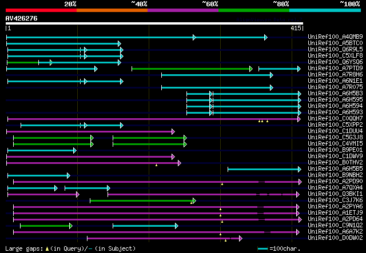Image resolution: width=366 pixels, height=253 pixels.
Task: Select the UniRef100_D0DW02 label
Action: click(335, 238)
